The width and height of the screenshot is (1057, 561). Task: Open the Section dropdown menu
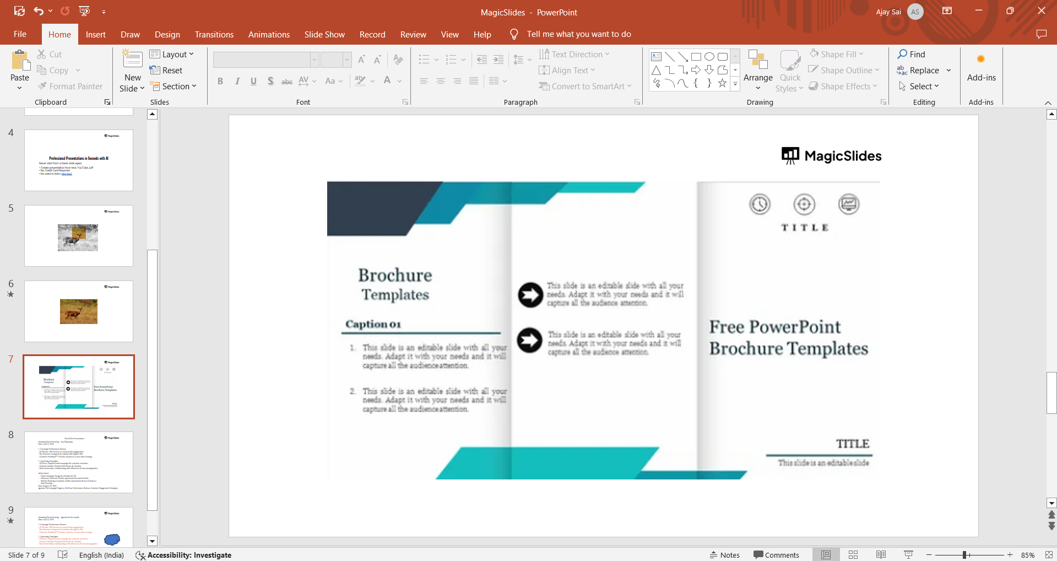[174, 87]
